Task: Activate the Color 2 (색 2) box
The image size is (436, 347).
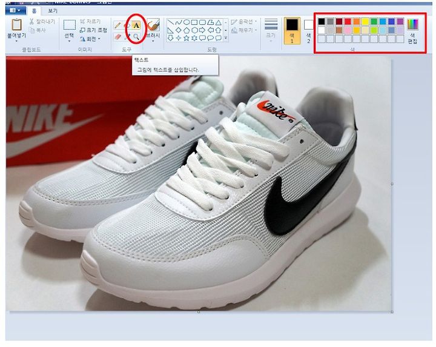Action: (x=308, y=31)
